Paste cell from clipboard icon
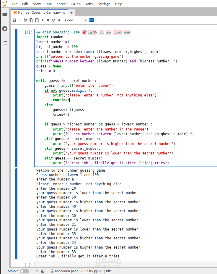The width and height of the screenshot is (217, 274). (37, 20)
